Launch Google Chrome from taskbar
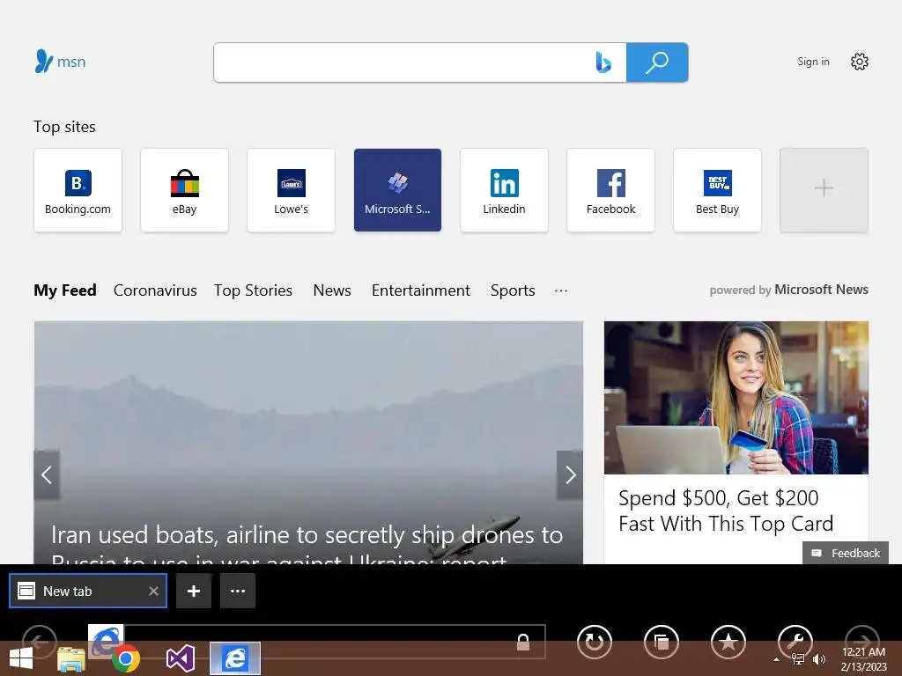 click(125, 658)
